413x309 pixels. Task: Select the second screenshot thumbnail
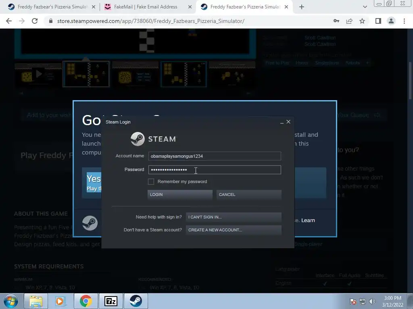pyautogui.click(x=86, y=74)
